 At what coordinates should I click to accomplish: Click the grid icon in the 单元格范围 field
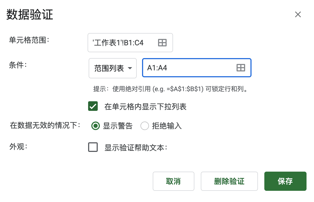tap(162, 43)
